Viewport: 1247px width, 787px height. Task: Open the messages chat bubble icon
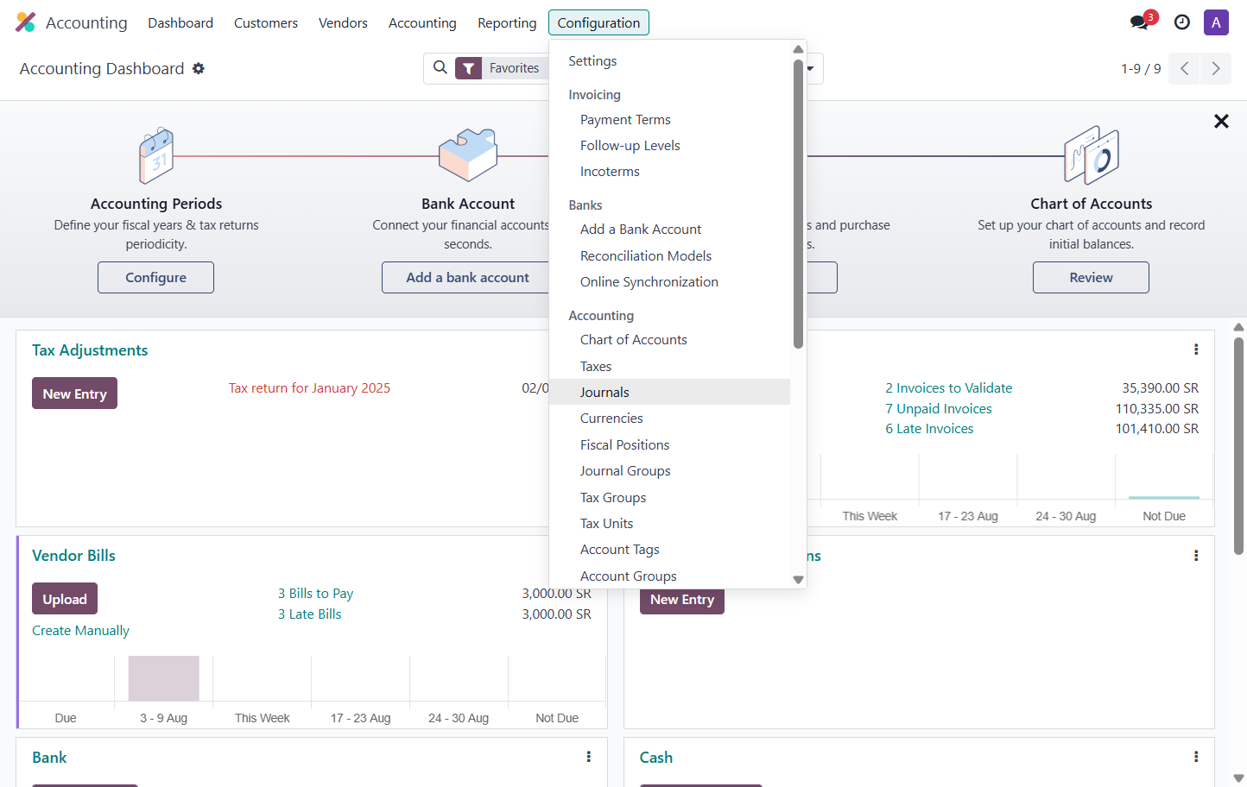1140,22
